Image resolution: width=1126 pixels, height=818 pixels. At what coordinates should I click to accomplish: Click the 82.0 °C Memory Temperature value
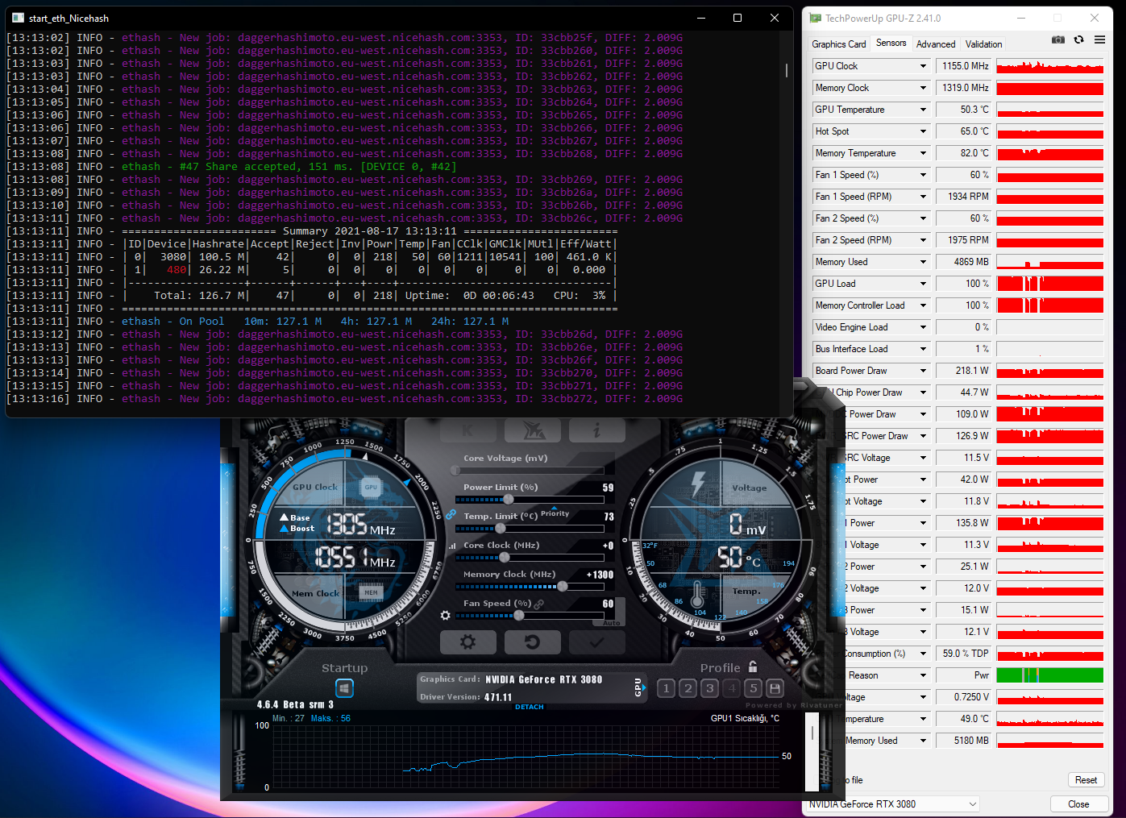pyautogui.click(x=965, y=153)
